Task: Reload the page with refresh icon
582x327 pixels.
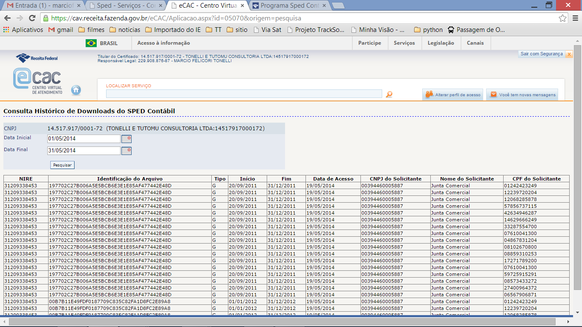Action: pos(32,18)
